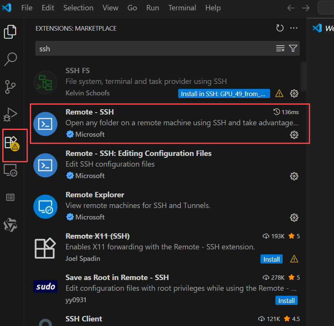Click Install in SSH: GPU_49_from button
The width and height of the screenshot is (334, 326).
coord(224,93)
